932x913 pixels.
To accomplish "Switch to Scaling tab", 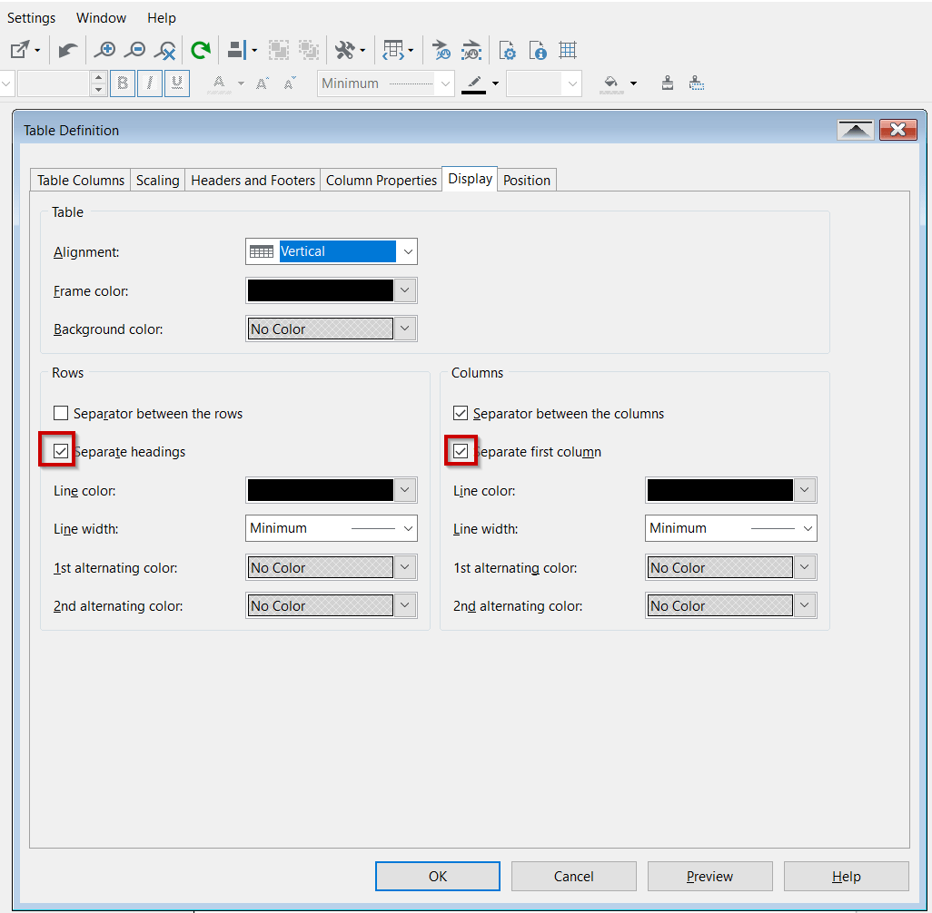I will pos(157,180).
